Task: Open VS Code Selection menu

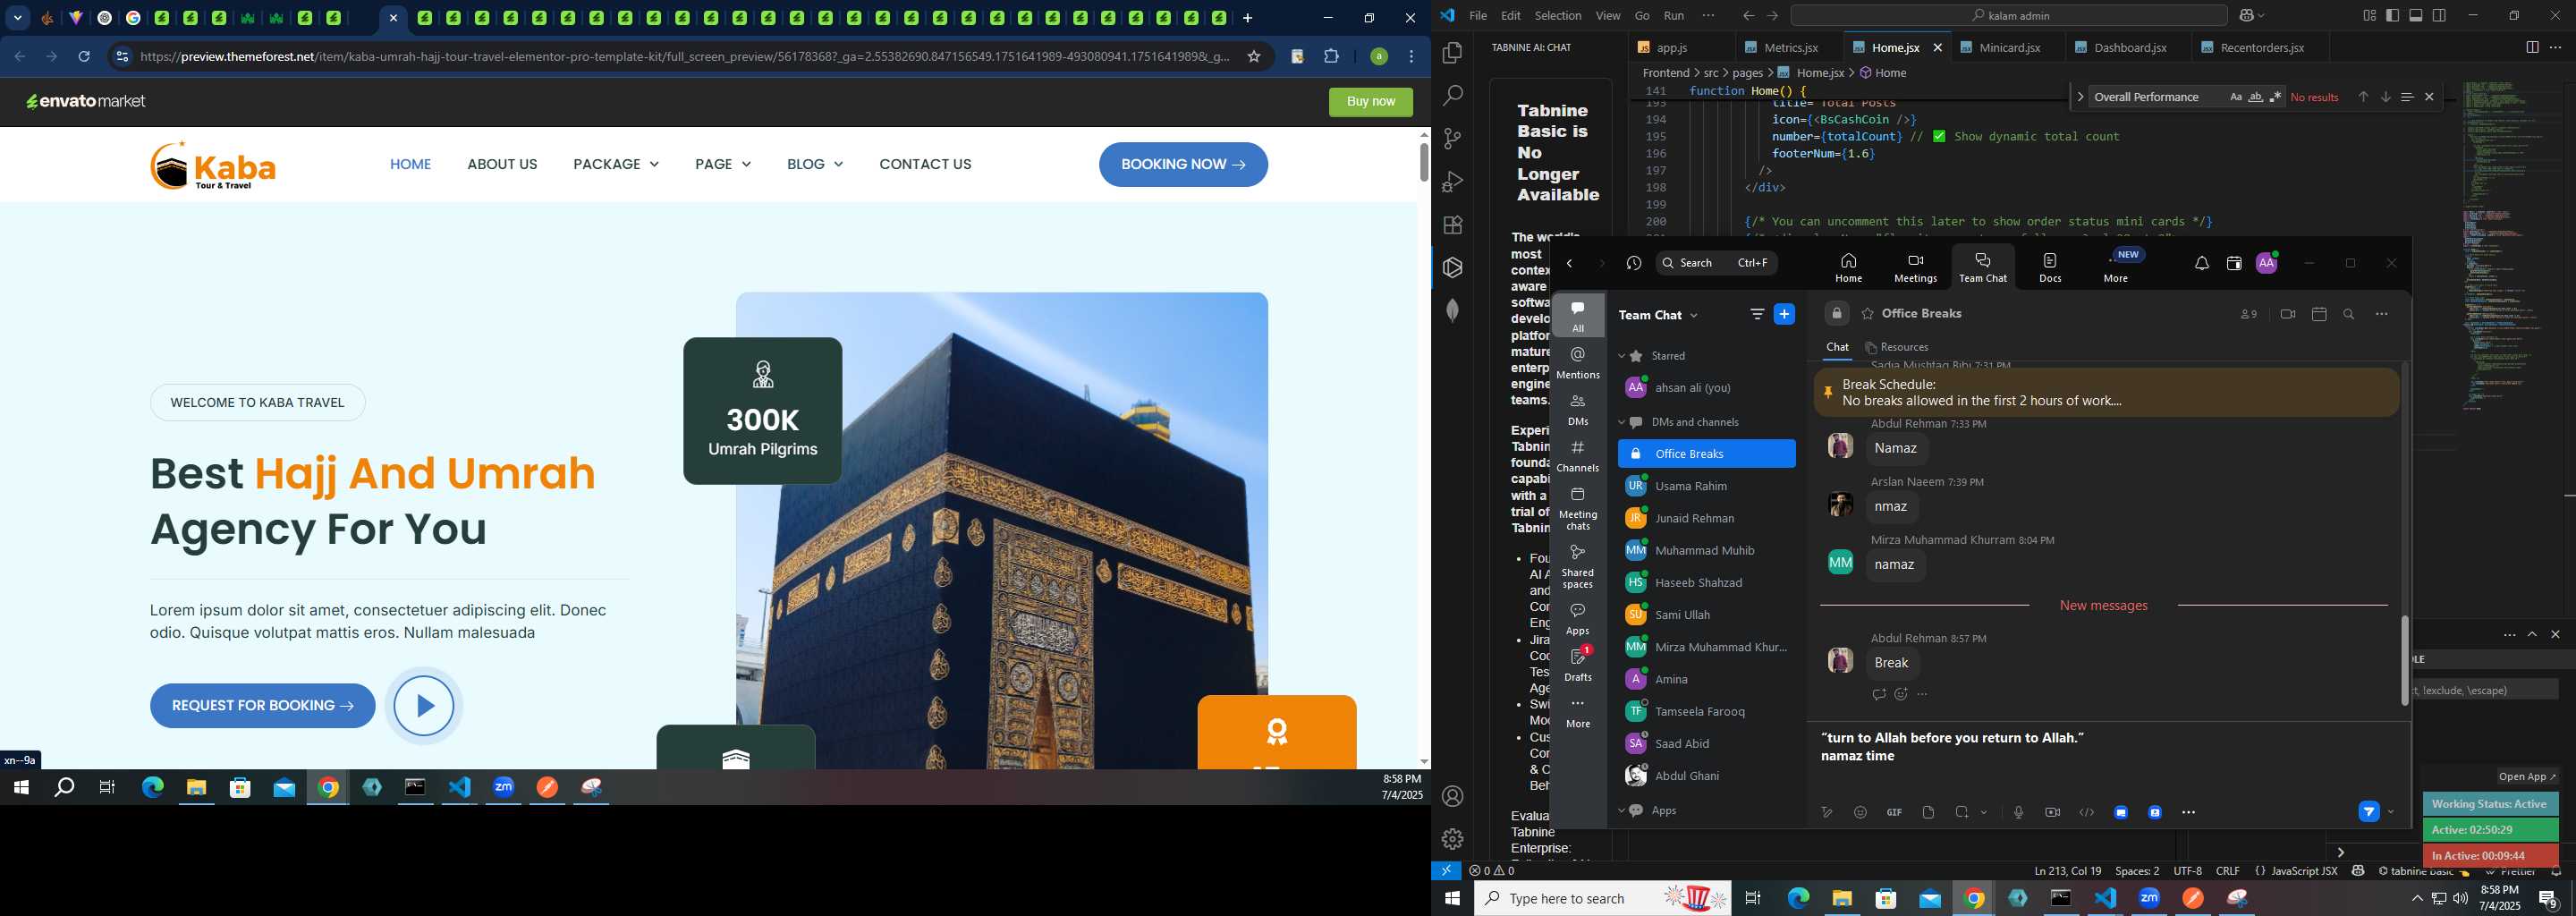Action: 1558,16
